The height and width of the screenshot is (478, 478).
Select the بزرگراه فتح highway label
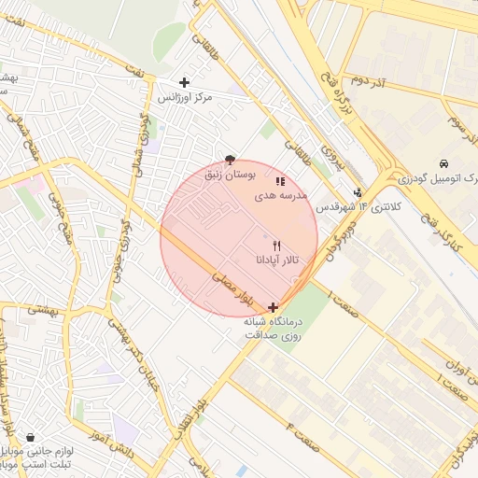pos(337,94)
